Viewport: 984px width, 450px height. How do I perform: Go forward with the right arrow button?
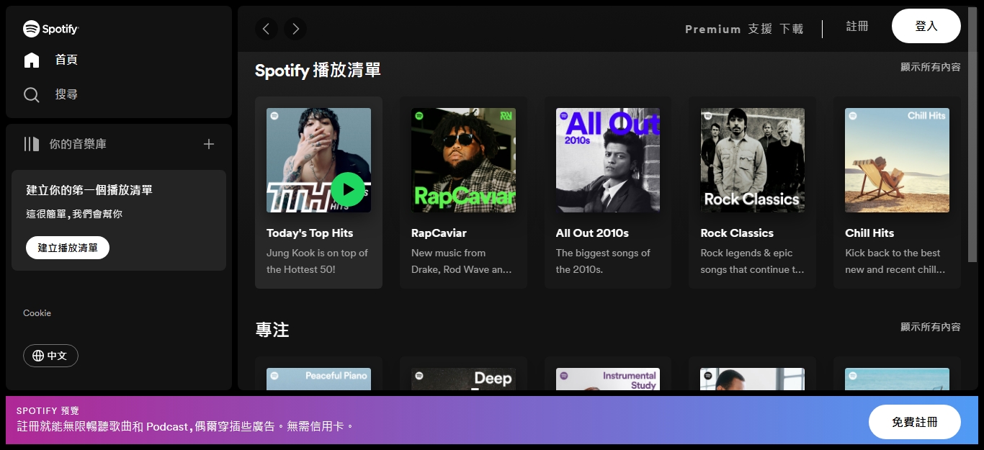click(x=295, y=29)
